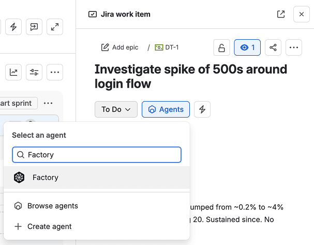Click the Add epic pencil icon
The height and width of the screenshot is (245, 314).
coord(105,47)
